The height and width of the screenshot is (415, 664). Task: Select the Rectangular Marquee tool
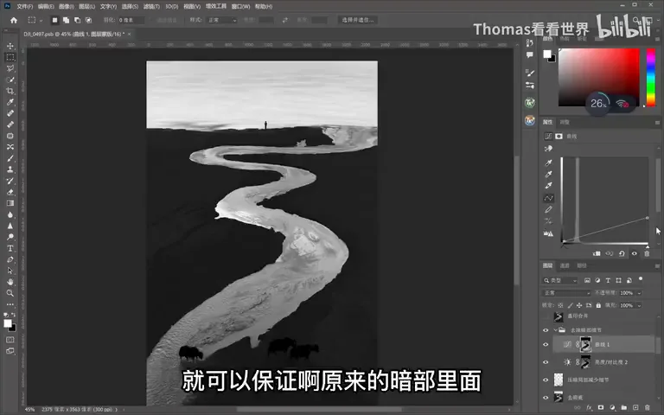tap(10, 57)
